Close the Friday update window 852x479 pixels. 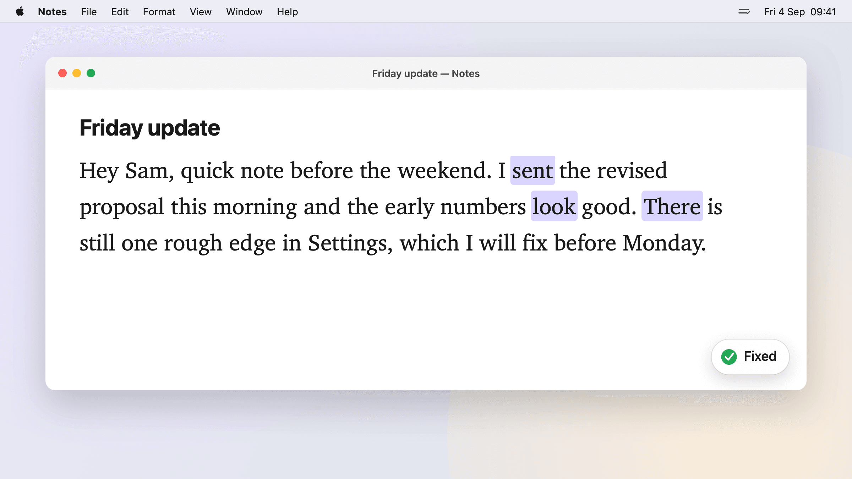(62, 73)
